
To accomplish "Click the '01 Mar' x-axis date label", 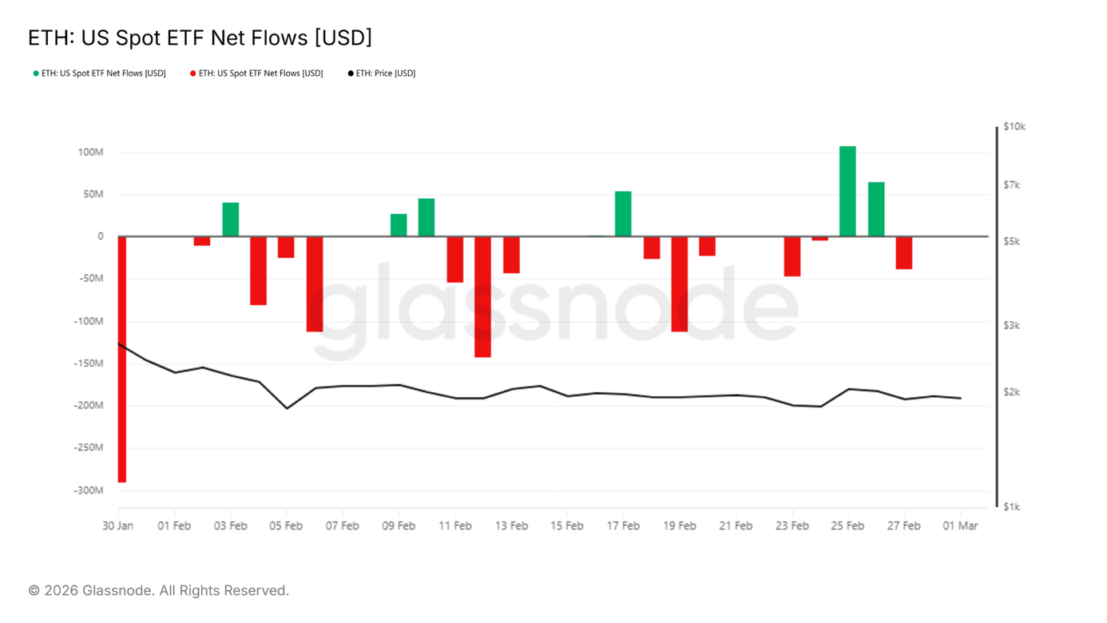I will coord(960,526).
